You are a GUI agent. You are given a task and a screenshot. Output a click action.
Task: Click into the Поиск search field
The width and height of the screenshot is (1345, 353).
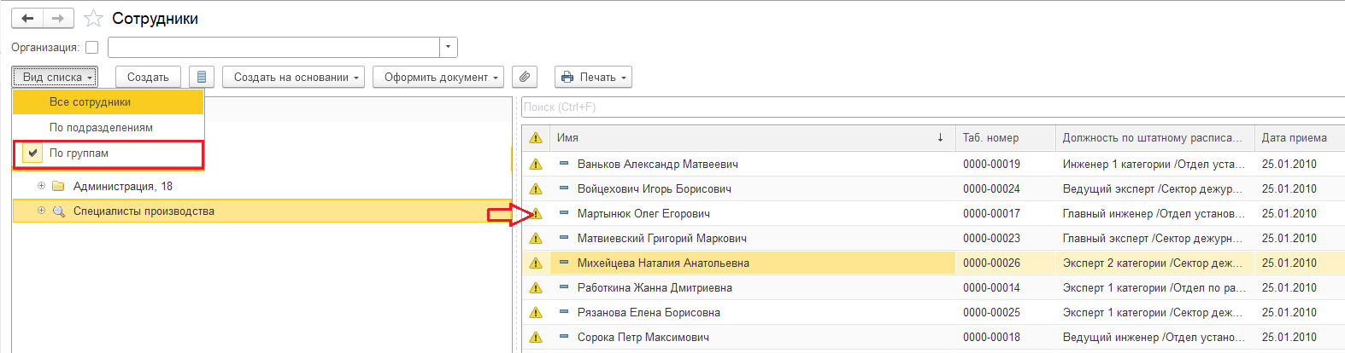pos(931,107)
